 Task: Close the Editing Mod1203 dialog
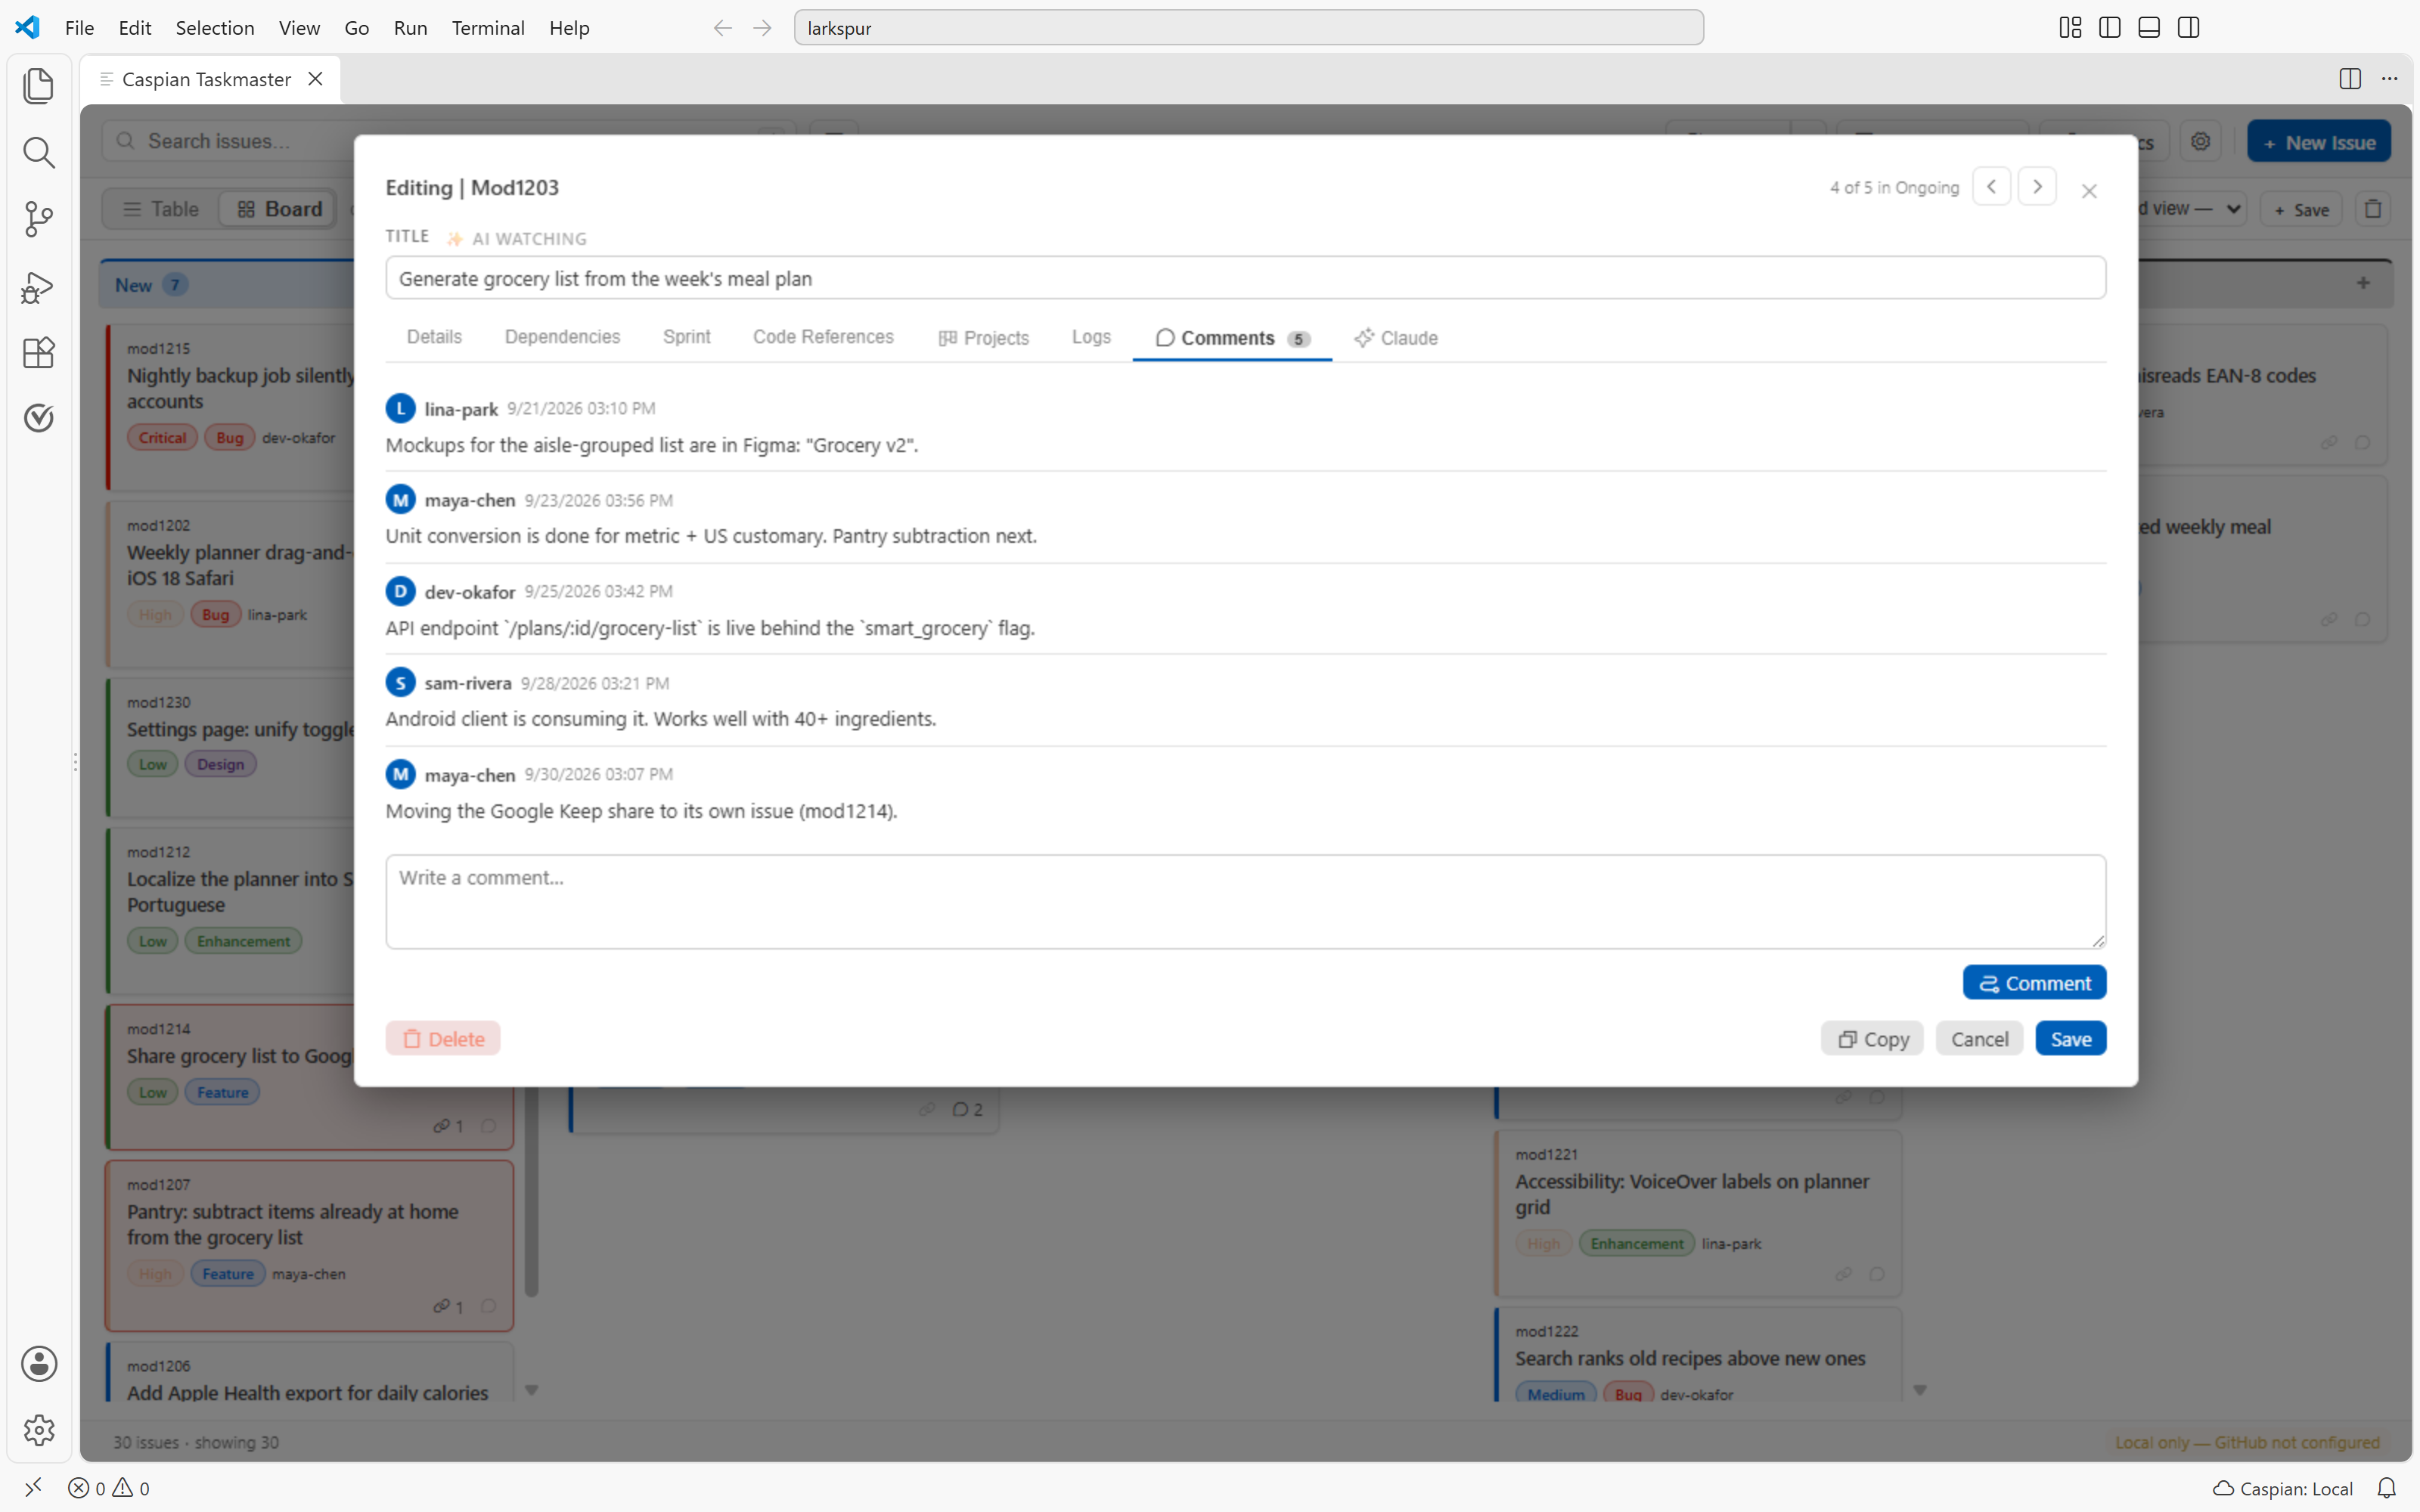(x=2089, y=191)
